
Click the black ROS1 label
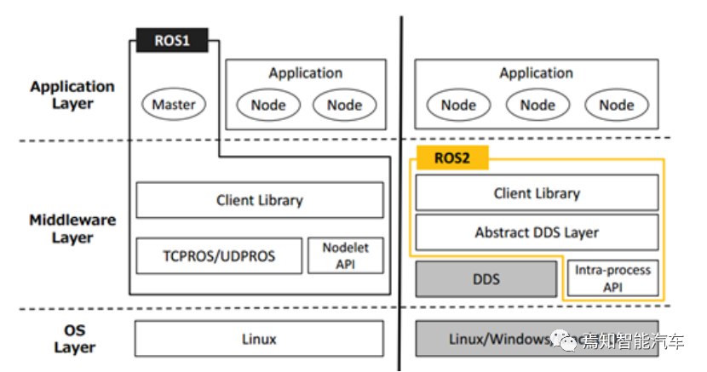point(172,40)
